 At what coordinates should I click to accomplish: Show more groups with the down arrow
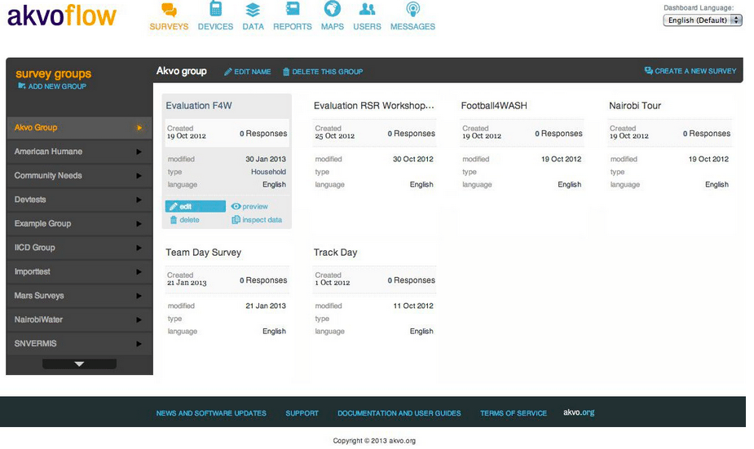pyautogui.click(x=79, y=364)
